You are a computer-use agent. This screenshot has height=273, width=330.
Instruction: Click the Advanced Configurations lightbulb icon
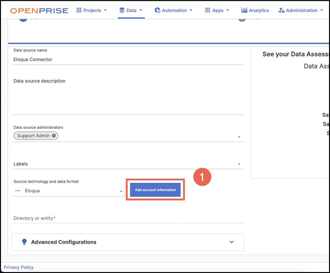pos(24,242)
